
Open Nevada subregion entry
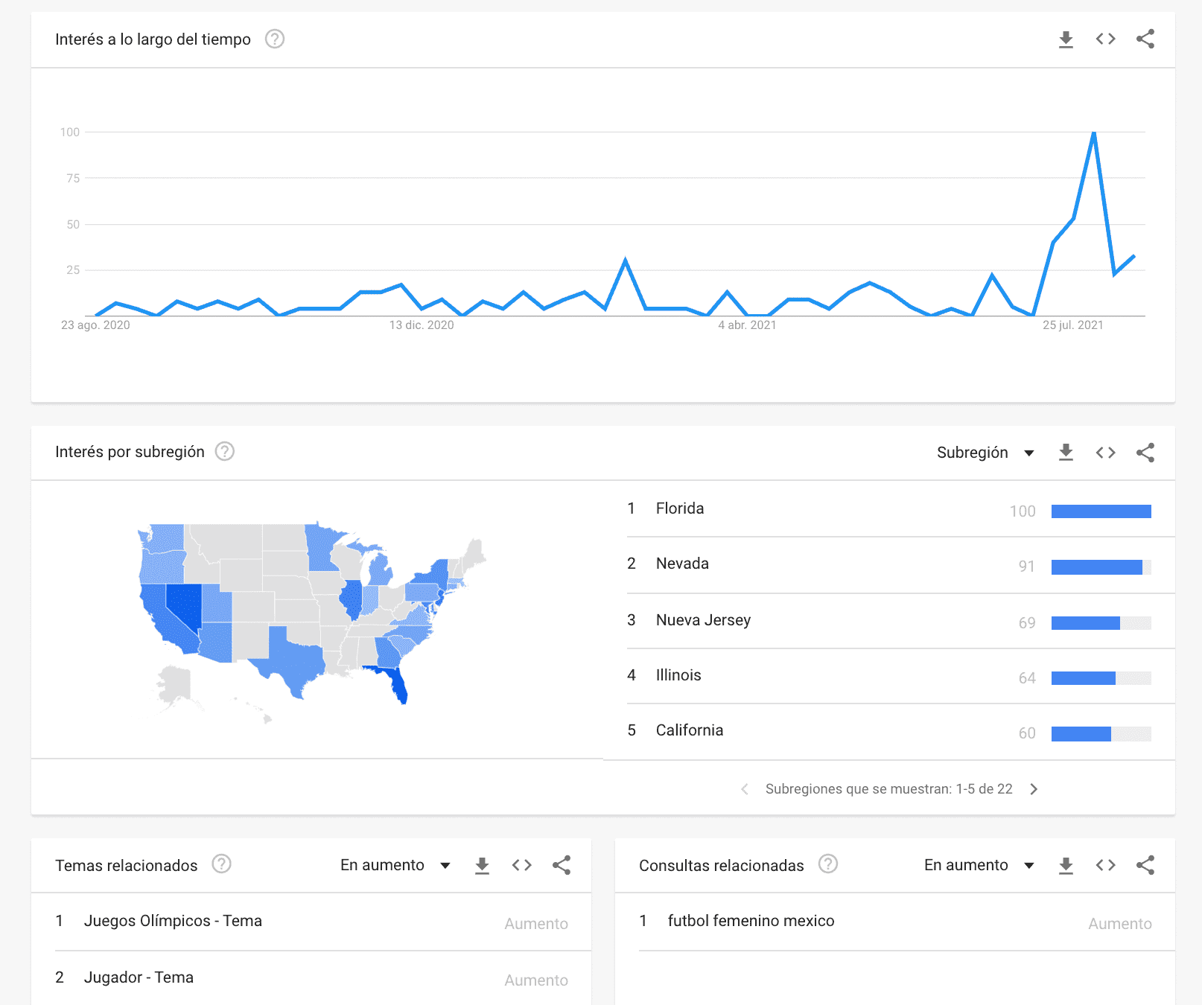click(x=682, y=564)
